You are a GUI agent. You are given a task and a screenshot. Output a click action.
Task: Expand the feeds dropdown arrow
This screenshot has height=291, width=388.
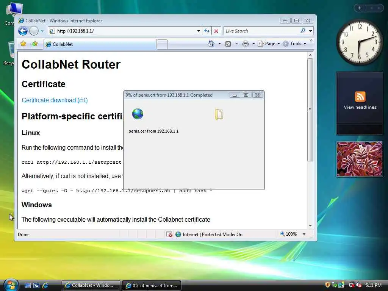click(236, 44)
